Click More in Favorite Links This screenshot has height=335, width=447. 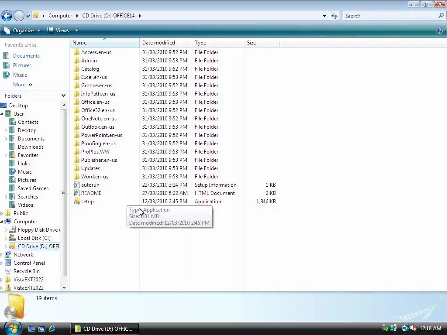click(x=22, y=85)
